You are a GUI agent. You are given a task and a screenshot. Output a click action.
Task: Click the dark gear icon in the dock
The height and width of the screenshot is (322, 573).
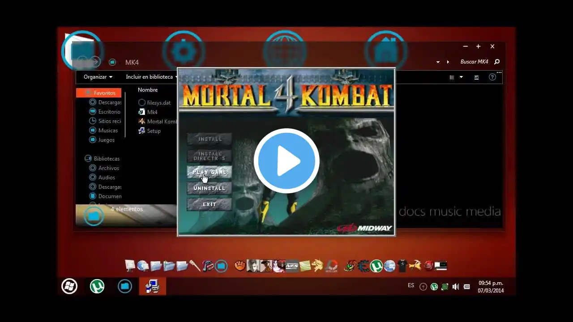363,266
